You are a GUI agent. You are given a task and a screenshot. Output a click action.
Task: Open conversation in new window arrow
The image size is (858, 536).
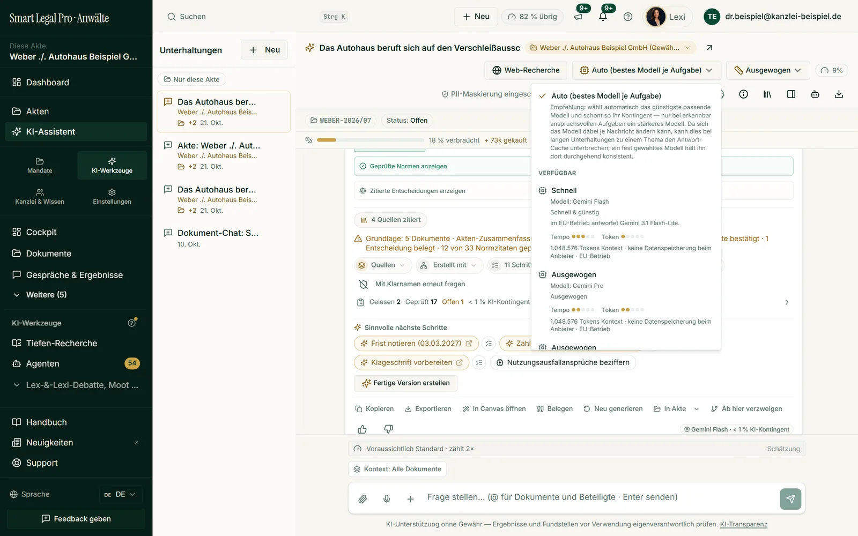click(x=709, y=48)
